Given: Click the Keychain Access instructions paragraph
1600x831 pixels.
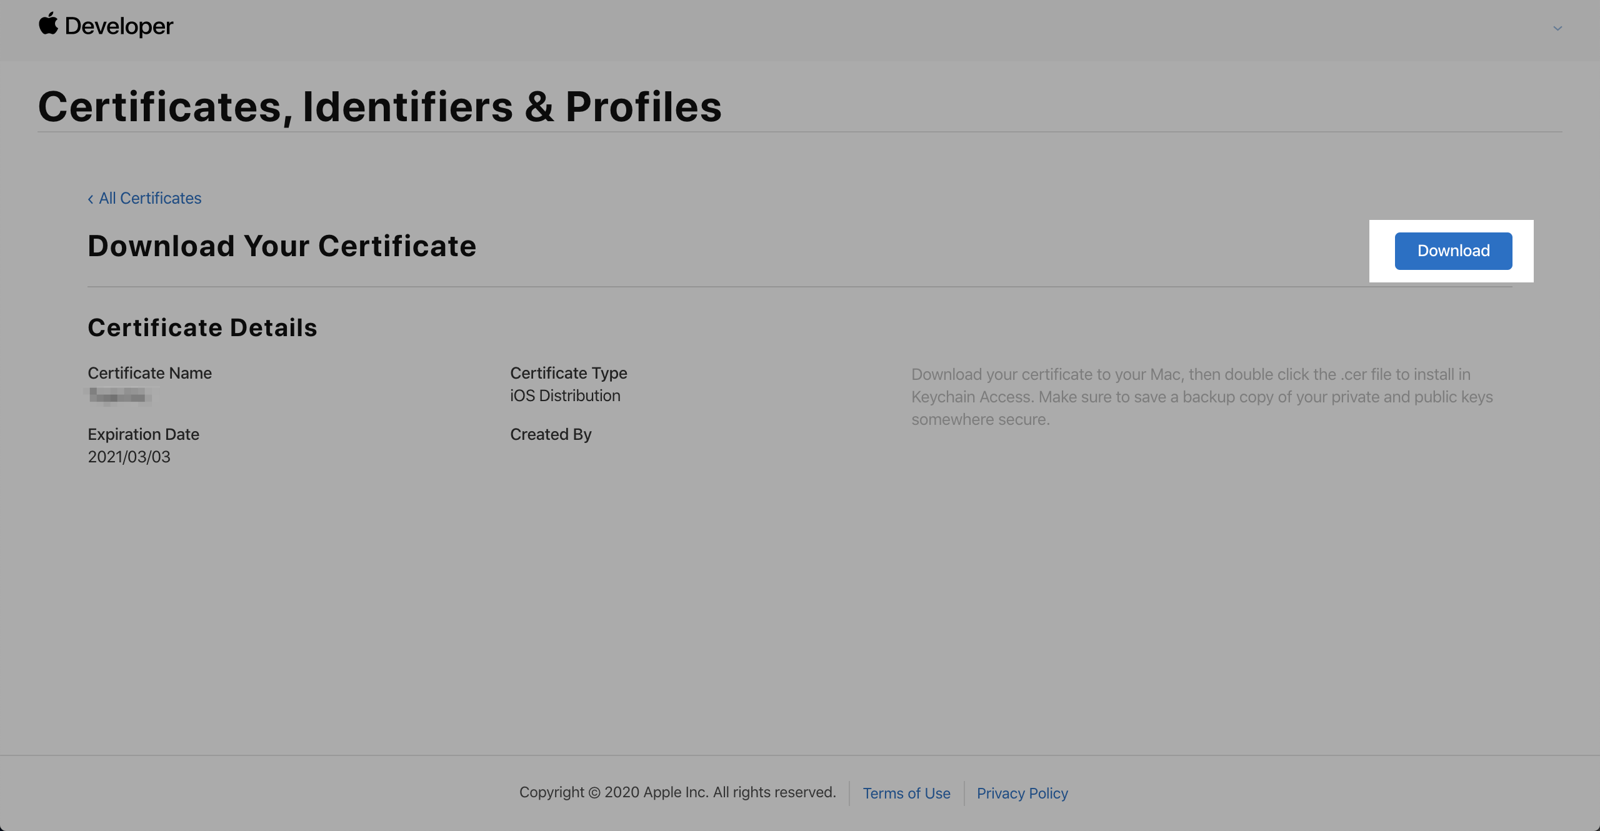Looking at the screenshot, I should [x=1201, y=397].
